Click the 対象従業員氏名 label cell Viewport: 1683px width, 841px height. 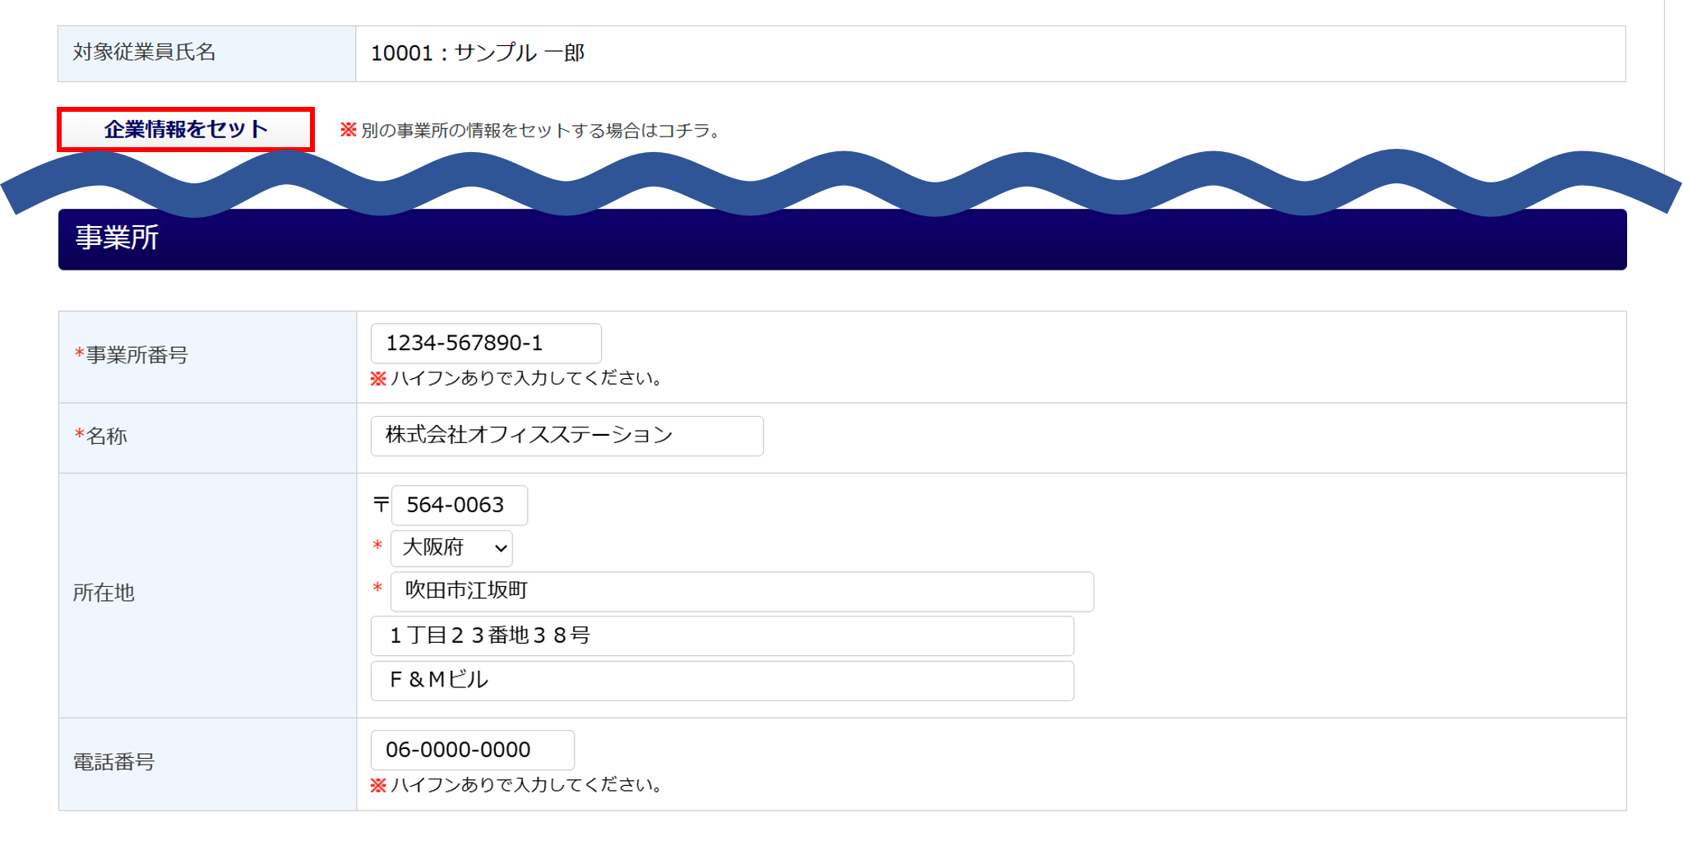click(x=145, y=53)
